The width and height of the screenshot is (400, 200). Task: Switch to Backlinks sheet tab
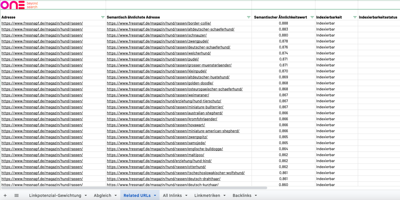pos(242,195)
